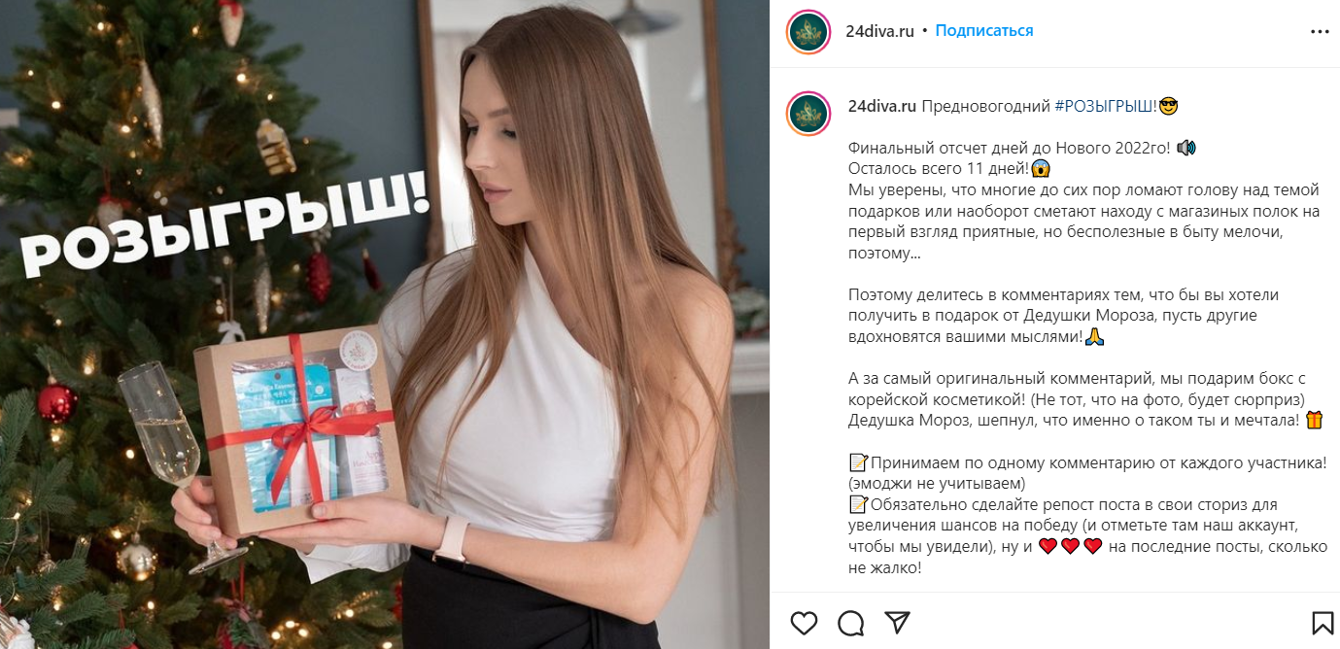1340x649 pixels.
Task: Share the post using the paper plane icon
Action: tap(897, 623)
